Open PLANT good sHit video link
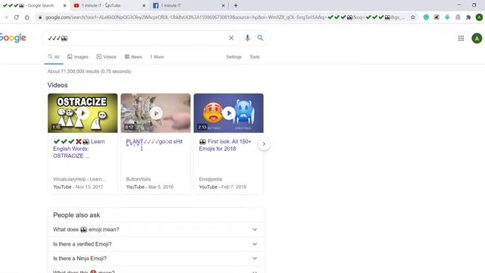 coord(155,142)
